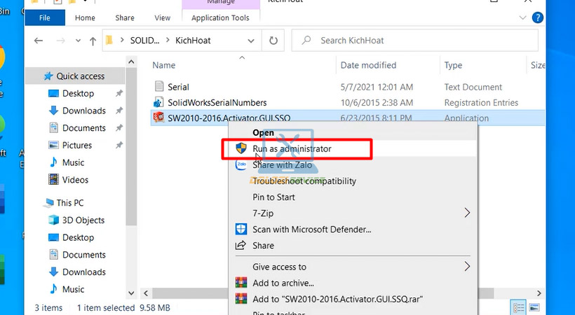
Task: Click the Microsoft Defender shield icon
Action: 241,230
